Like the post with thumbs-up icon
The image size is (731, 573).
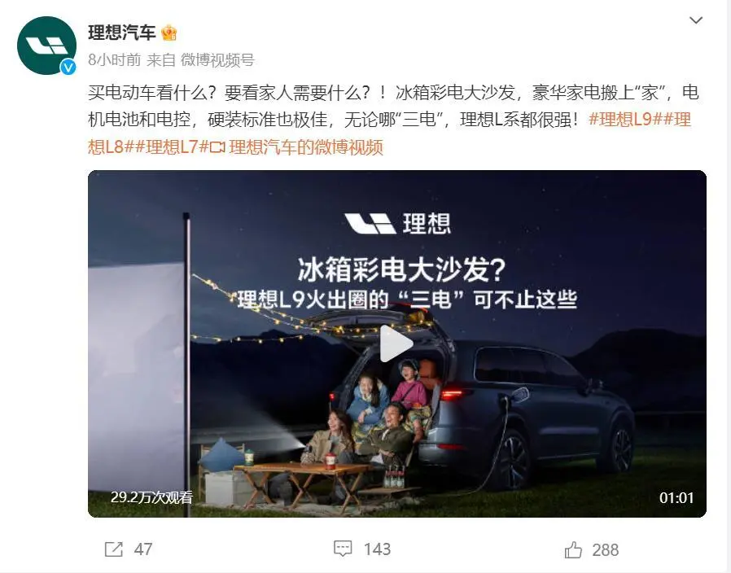pyautogui.click(x=573, y=549)
